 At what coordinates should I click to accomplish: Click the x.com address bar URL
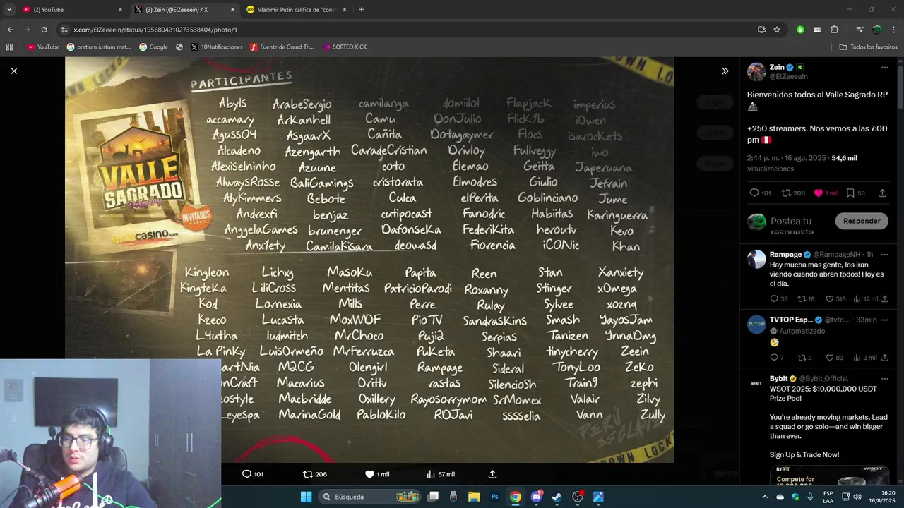pyautogui.click(x=155, y=30)
